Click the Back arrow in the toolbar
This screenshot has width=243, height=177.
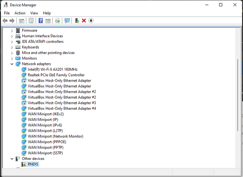point(5,21)
